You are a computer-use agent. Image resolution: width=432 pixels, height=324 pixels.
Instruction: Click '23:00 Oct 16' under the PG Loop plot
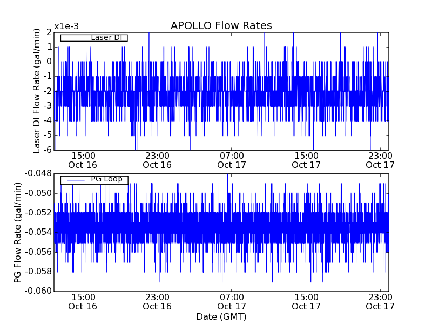157,302
